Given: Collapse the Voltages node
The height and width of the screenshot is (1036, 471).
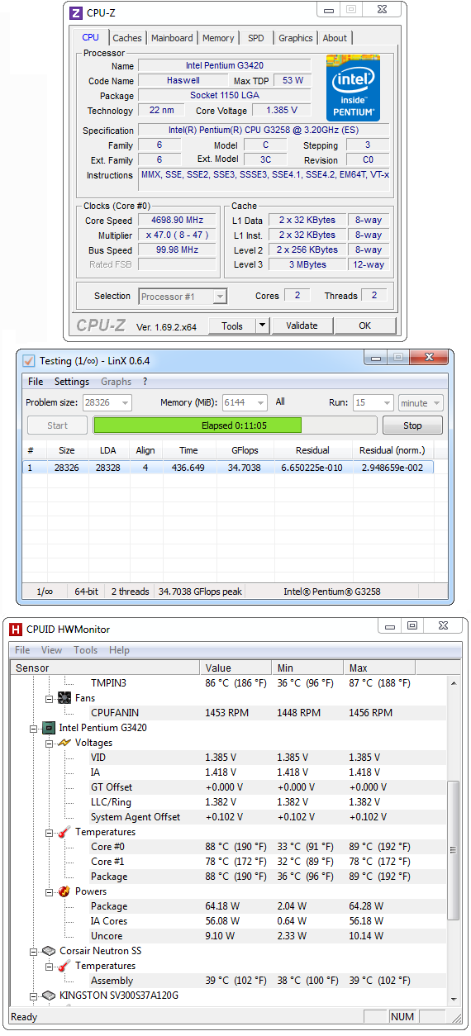Looking at the screenshot, I should pyautogui.click(x=49, y=743).
